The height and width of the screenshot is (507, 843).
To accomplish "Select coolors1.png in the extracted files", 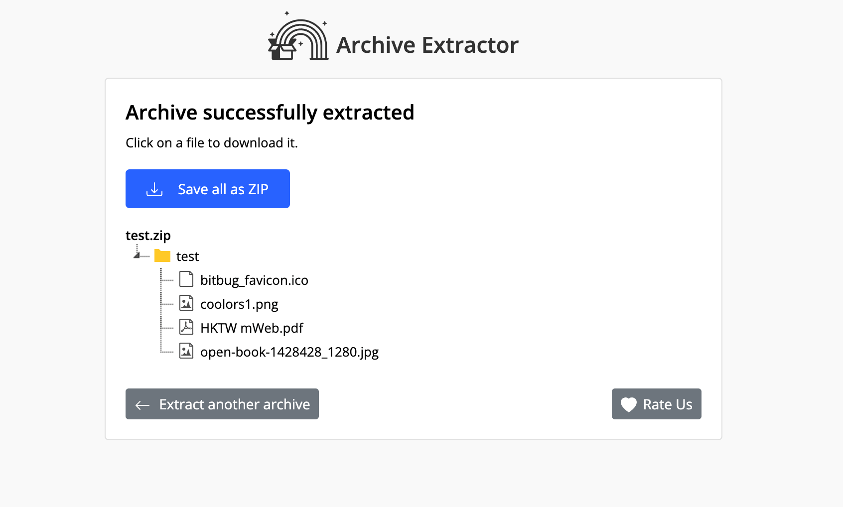I will tap(239, 304).
